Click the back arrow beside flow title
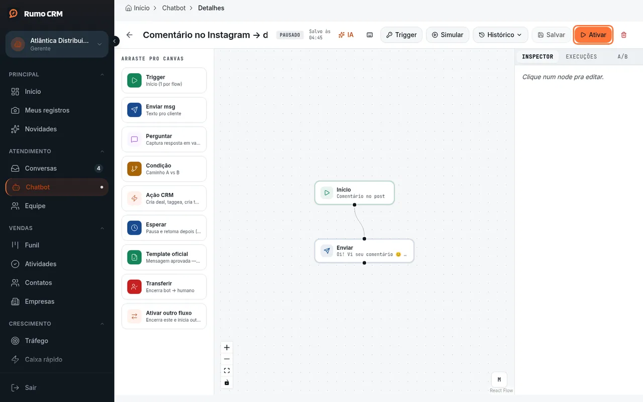Viewport: 643px width, 402px height. click(x=130, y=35)
